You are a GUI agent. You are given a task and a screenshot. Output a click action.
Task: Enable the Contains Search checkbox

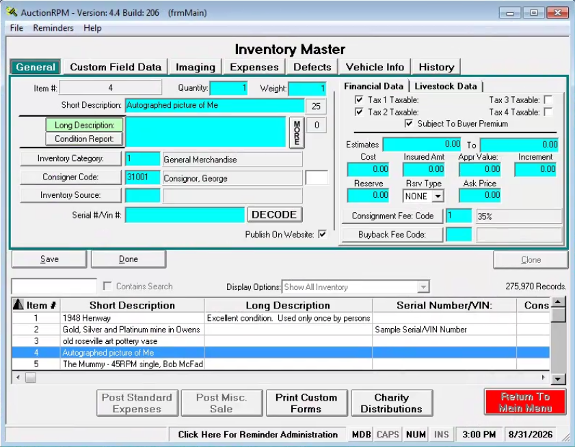point(107,286)
